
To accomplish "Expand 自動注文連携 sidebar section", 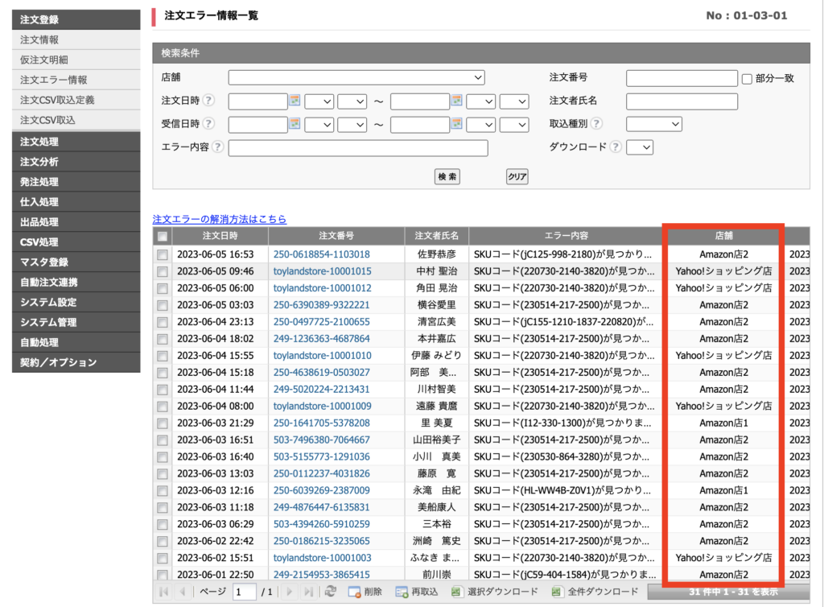I will click(76, 283).
